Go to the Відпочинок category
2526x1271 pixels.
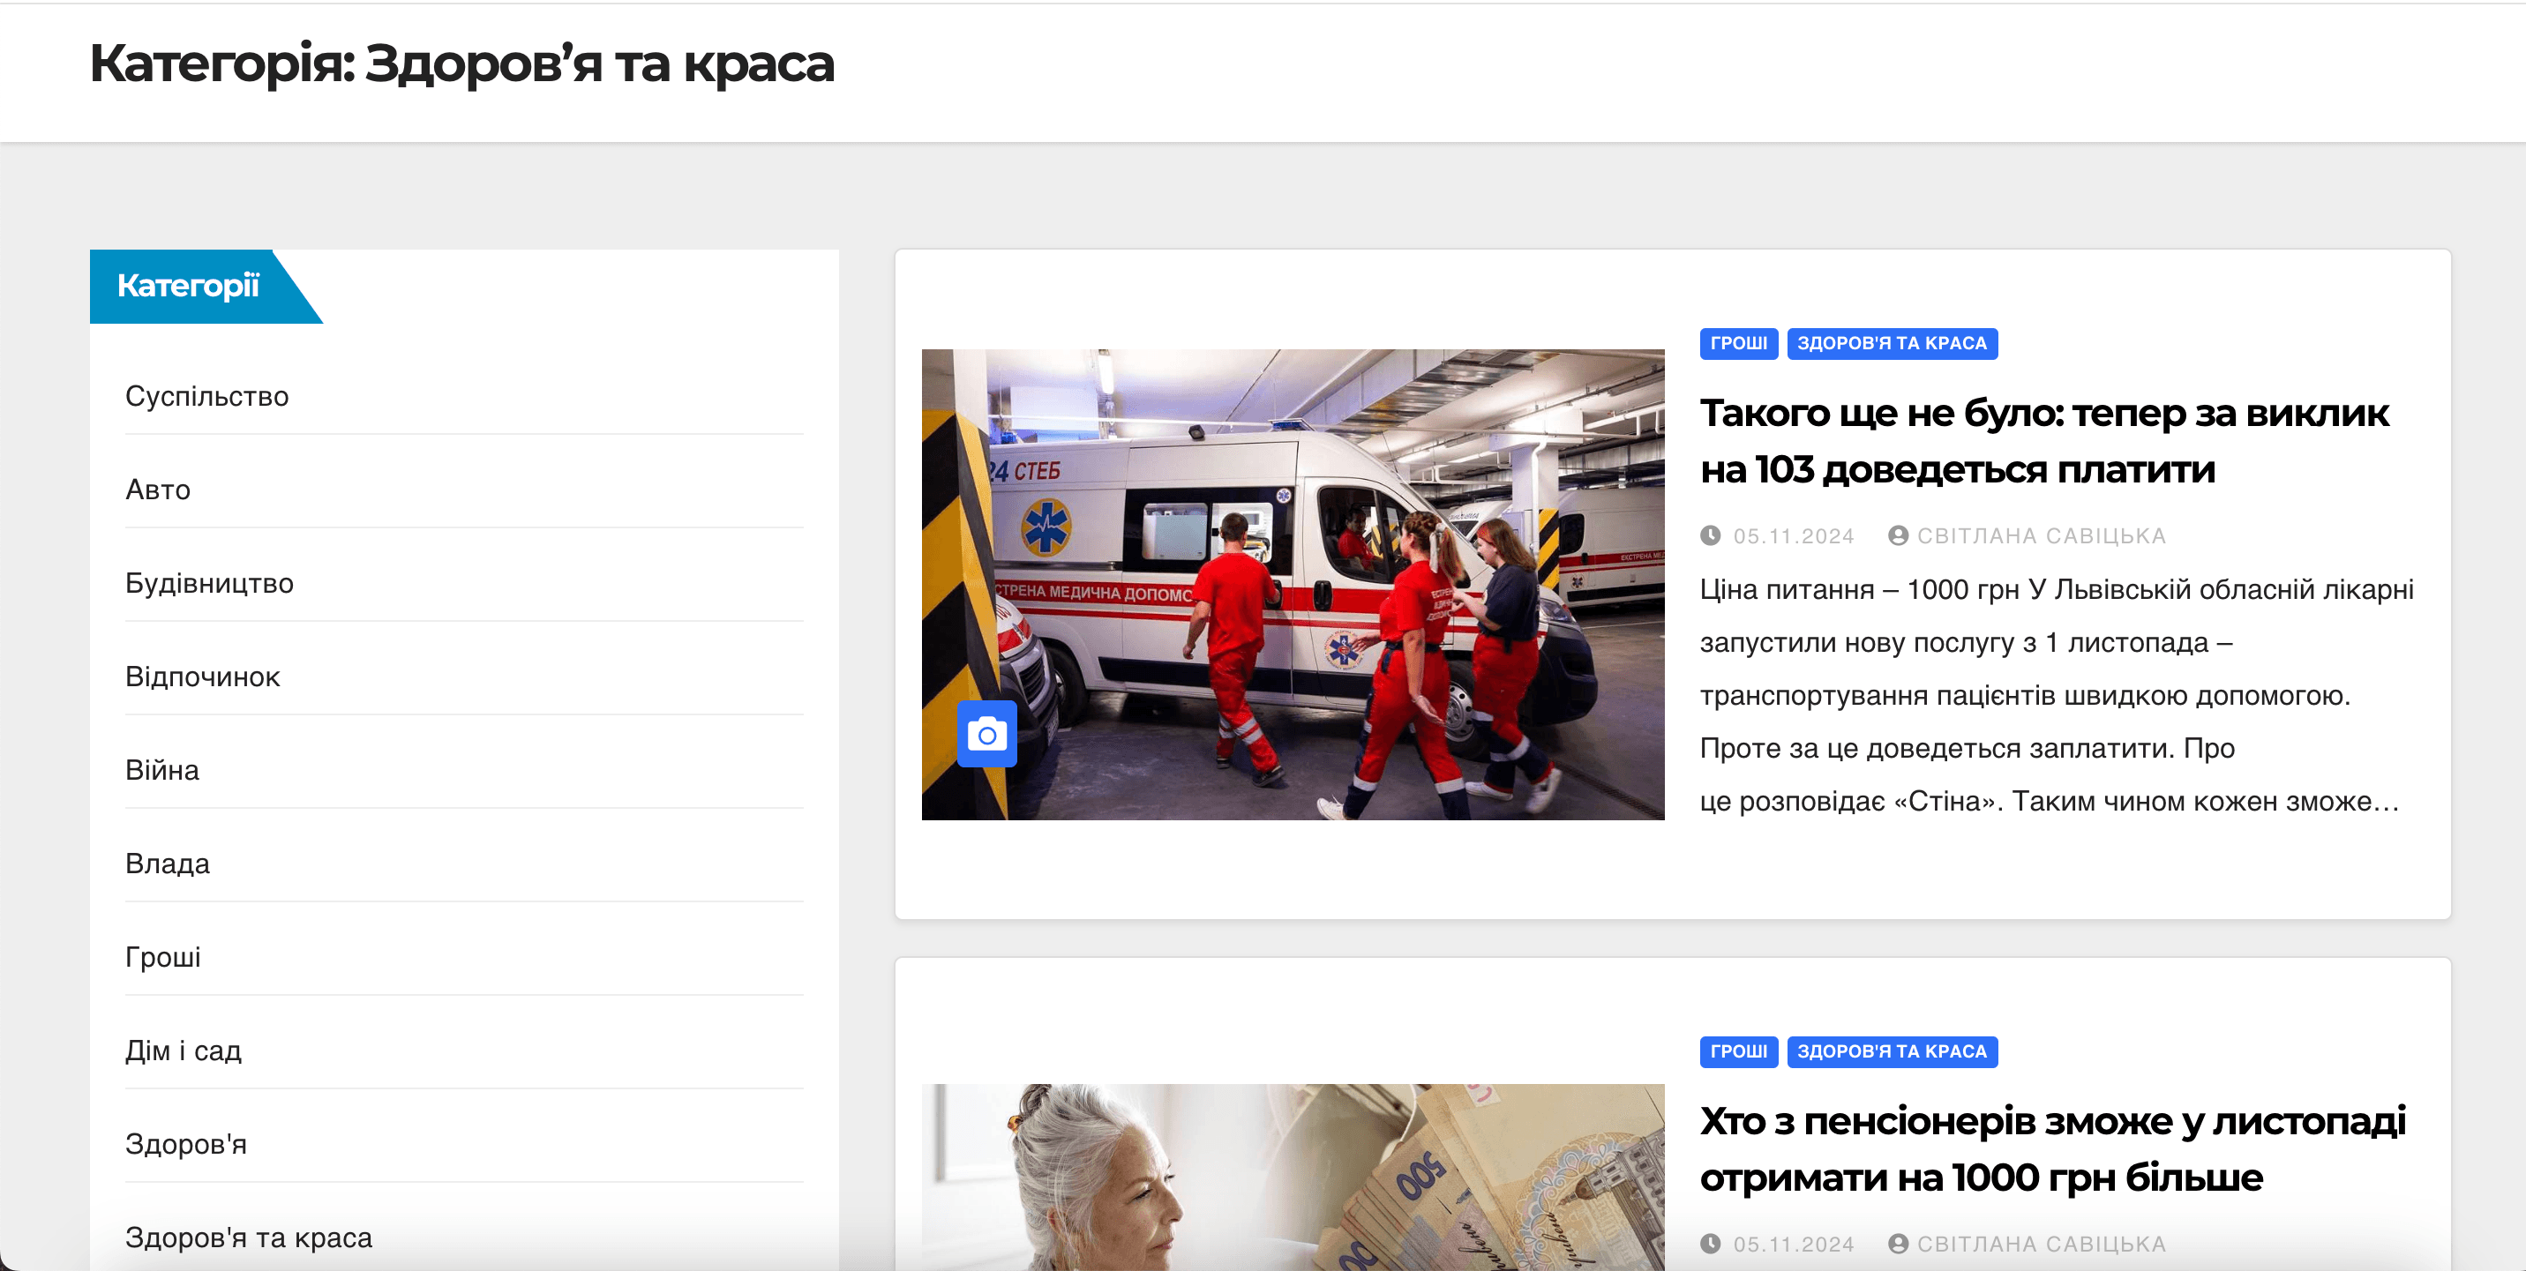203,677
